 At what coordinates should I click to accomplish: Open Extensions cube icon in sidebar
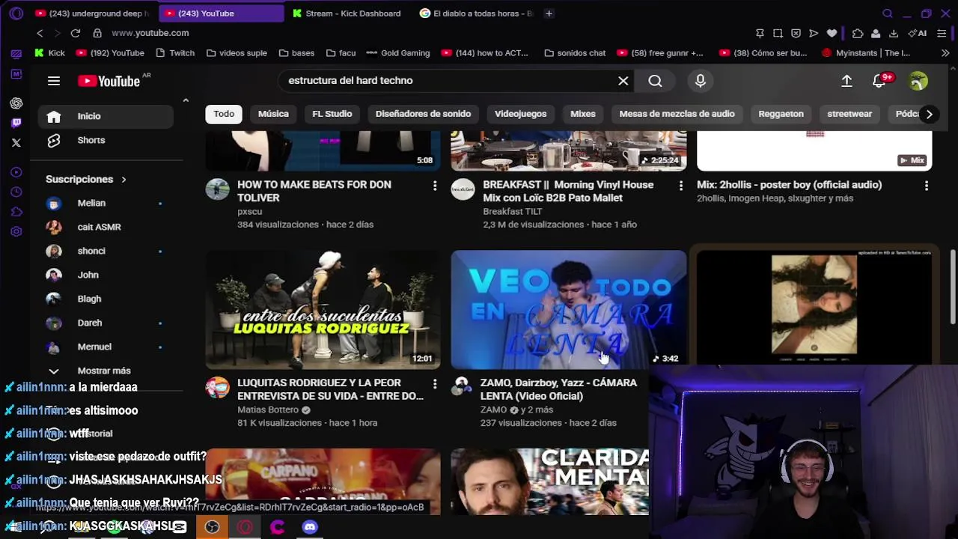click(x=16, y=212)
